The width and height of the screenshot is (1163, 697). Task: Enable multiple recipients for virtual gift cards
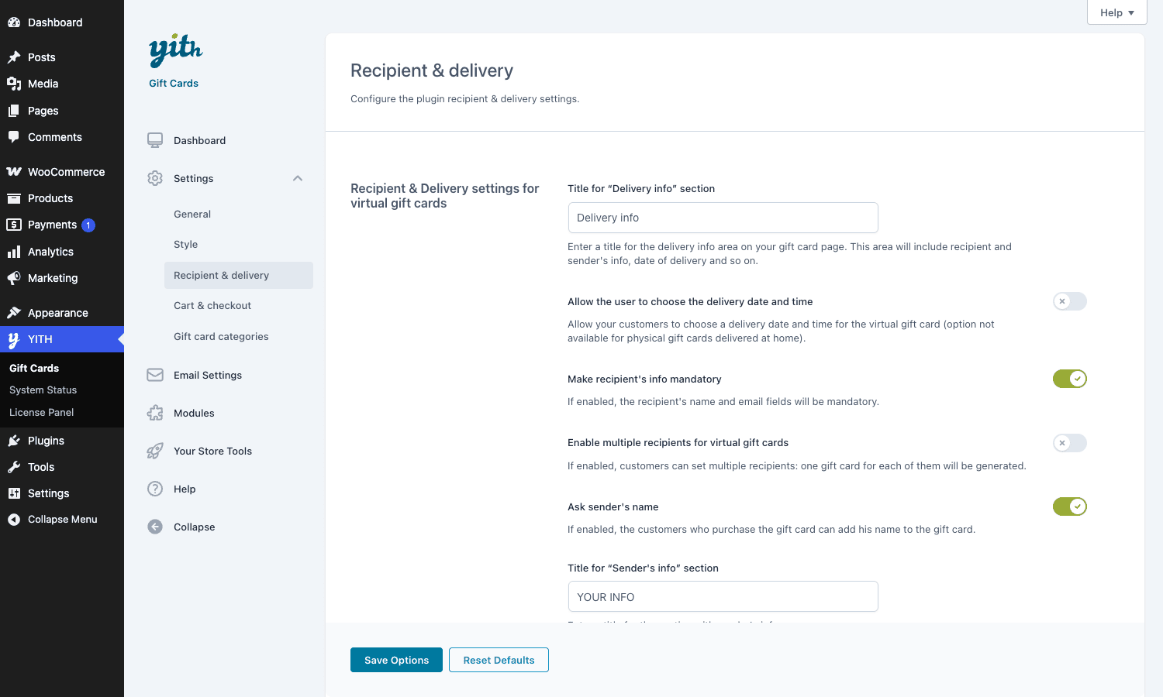1070,443
